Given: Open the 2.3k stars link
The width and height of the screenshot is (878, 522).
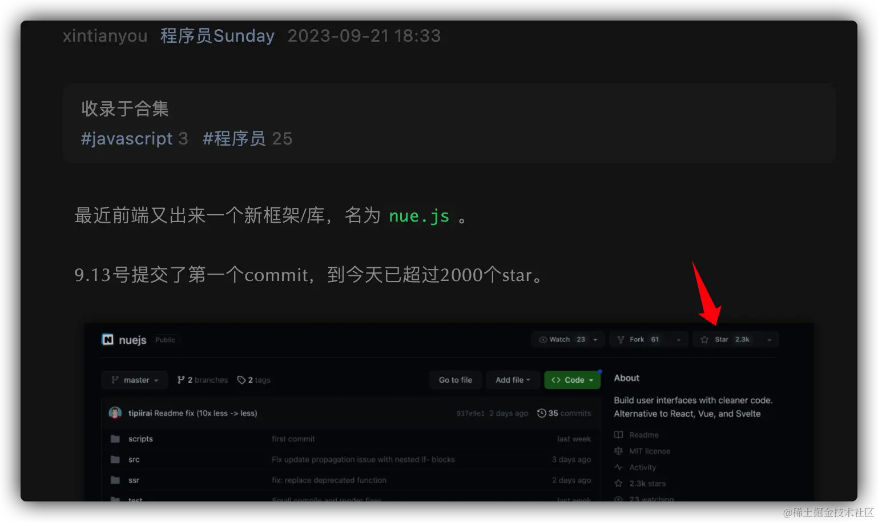Looking at the screenshot, I should 647,483.
